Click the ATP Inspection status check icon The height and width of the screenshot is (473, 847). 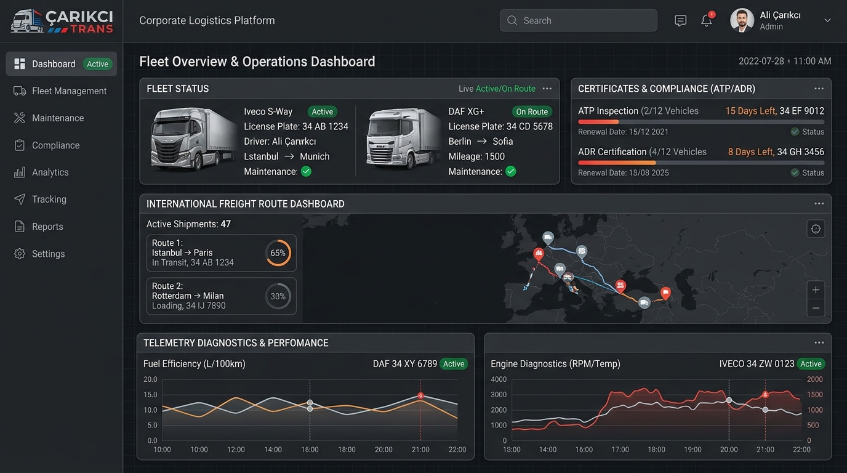click(x=795, y=132)
